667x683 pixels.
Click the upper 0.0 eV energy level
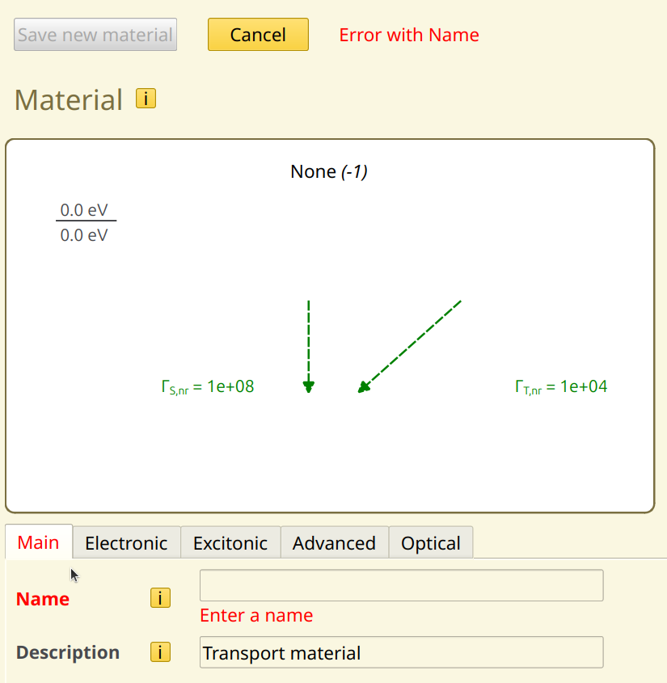tap(84, 210)
